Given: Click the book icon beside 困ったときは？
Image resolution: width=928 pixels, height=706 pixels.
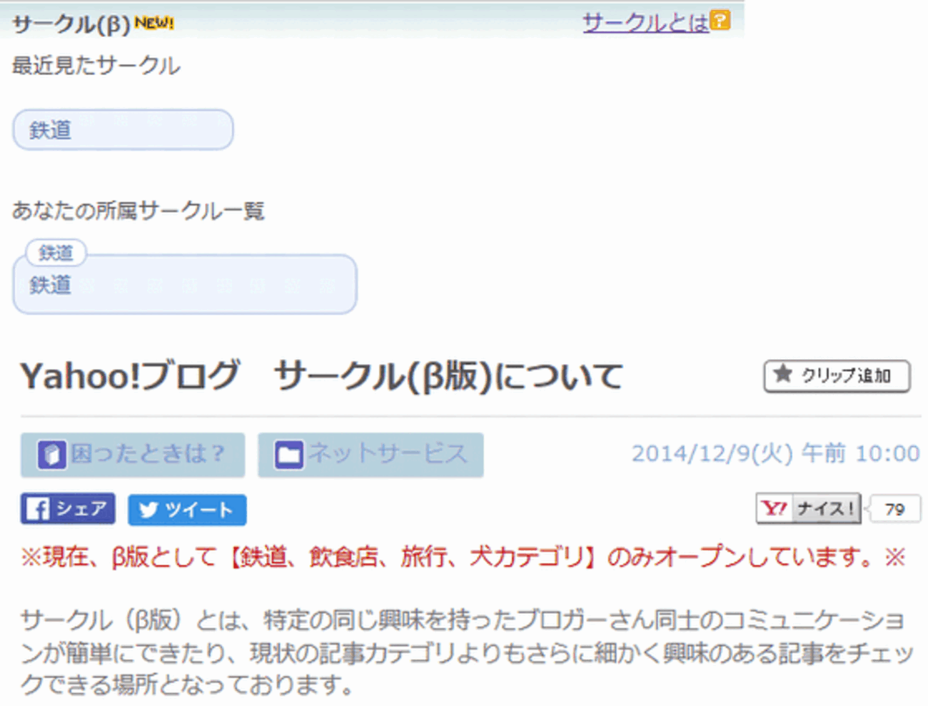Looking at the screenshot, I should click(51, 455).
